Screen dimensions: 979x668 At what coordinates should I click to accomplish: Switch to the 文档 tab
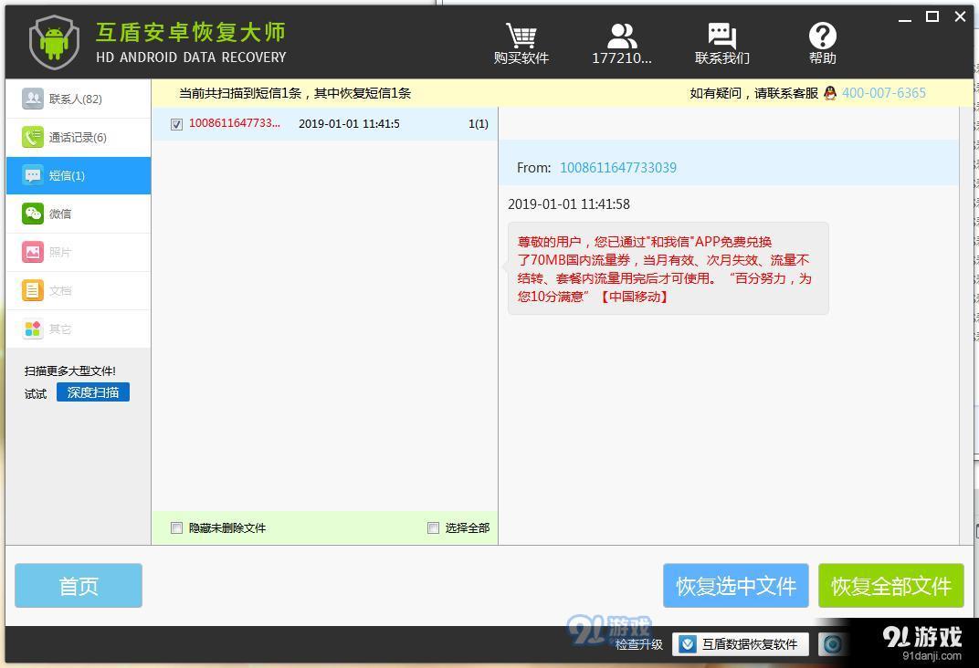78,290
